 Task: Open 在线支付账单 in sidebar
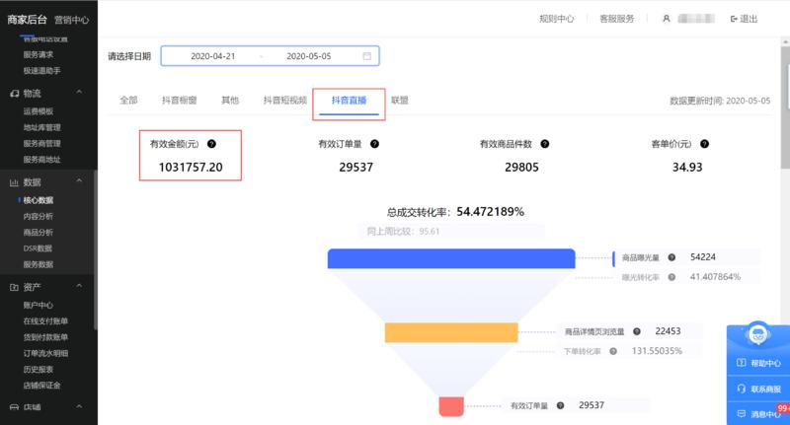click(x=45, y=320)
